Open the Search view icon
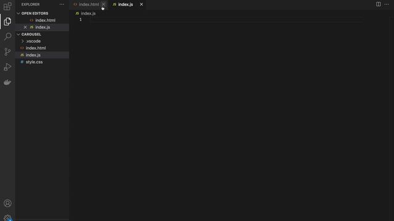The image size is (394, 221). pyautogui.click(x=7, y=37)
